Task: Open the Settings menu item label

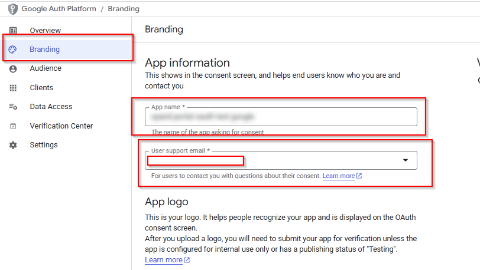Action: tap(44, 145)
